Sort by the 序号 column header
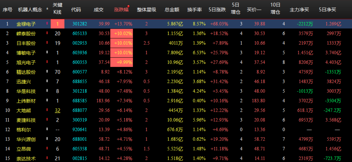This screenshot has height=162, width=352. (7, 10)
